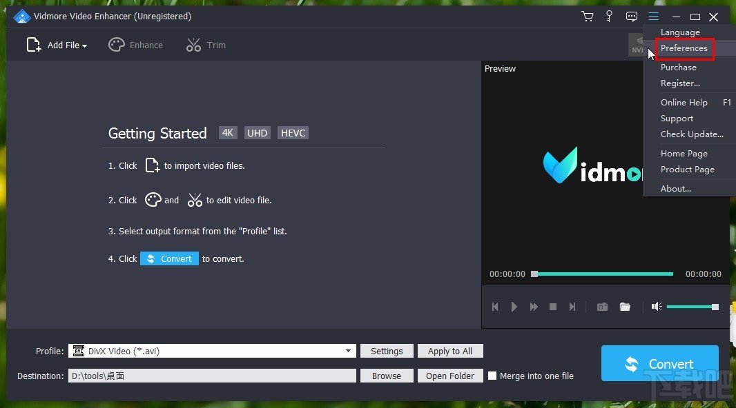Enable Merge into one file checkbox
The height and width of the screenshot is (408, 736).
(x=492, y=376)
